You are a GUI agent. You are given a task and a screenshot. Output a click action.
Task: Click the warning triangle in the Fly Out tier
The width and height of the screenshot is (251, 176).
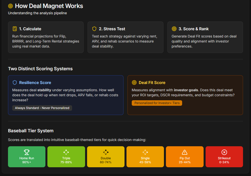[x=185, y=152]
